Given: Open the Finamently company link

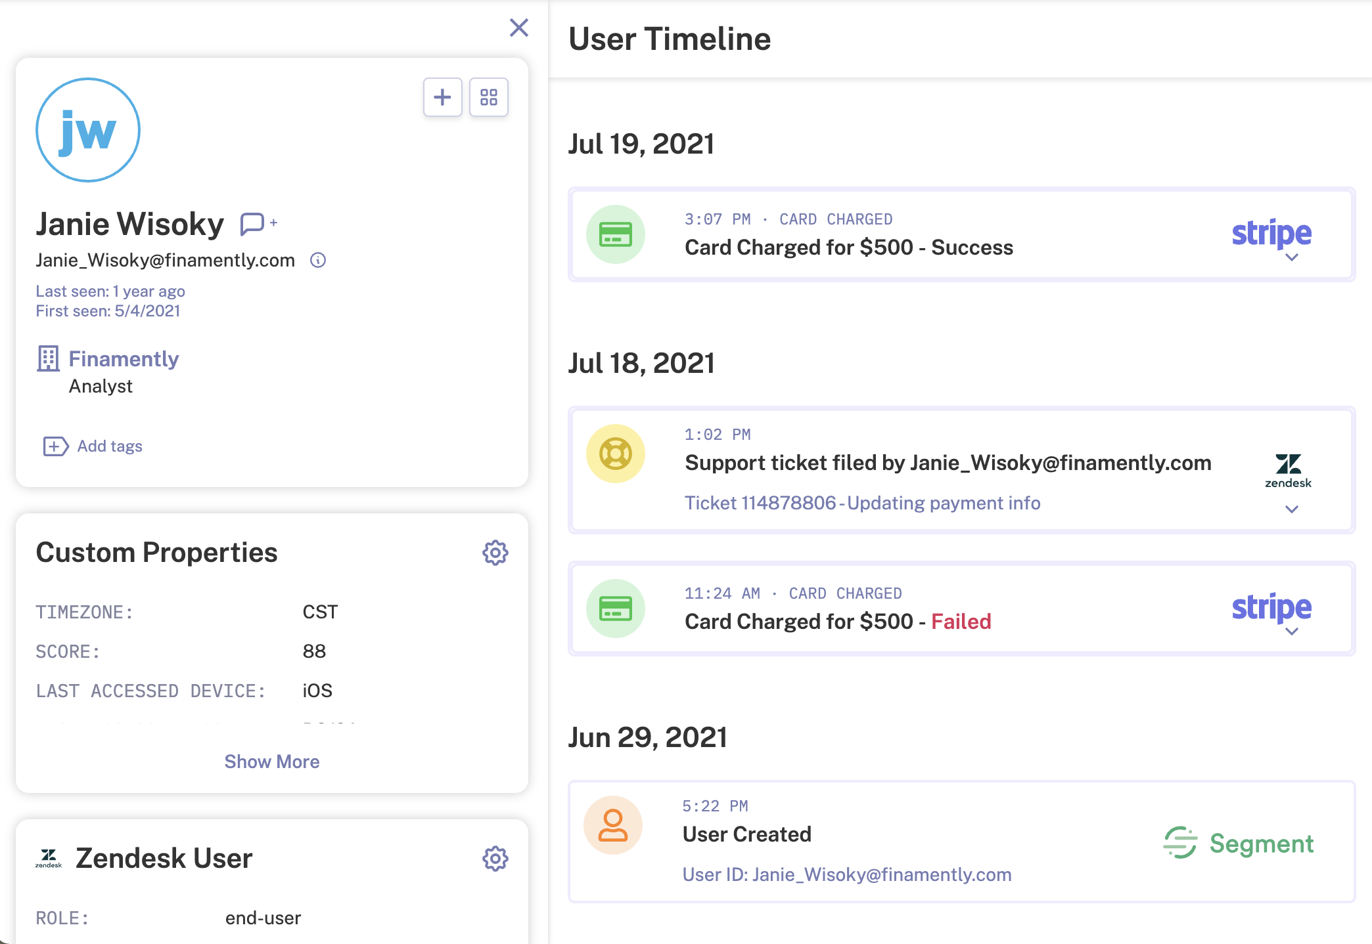Looking at the screenshot, I should [124, 359].
